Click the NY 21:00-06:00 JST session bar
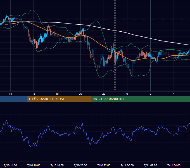Screen dimensions: 190x168 pyautogui.click(x=141, y=99)
